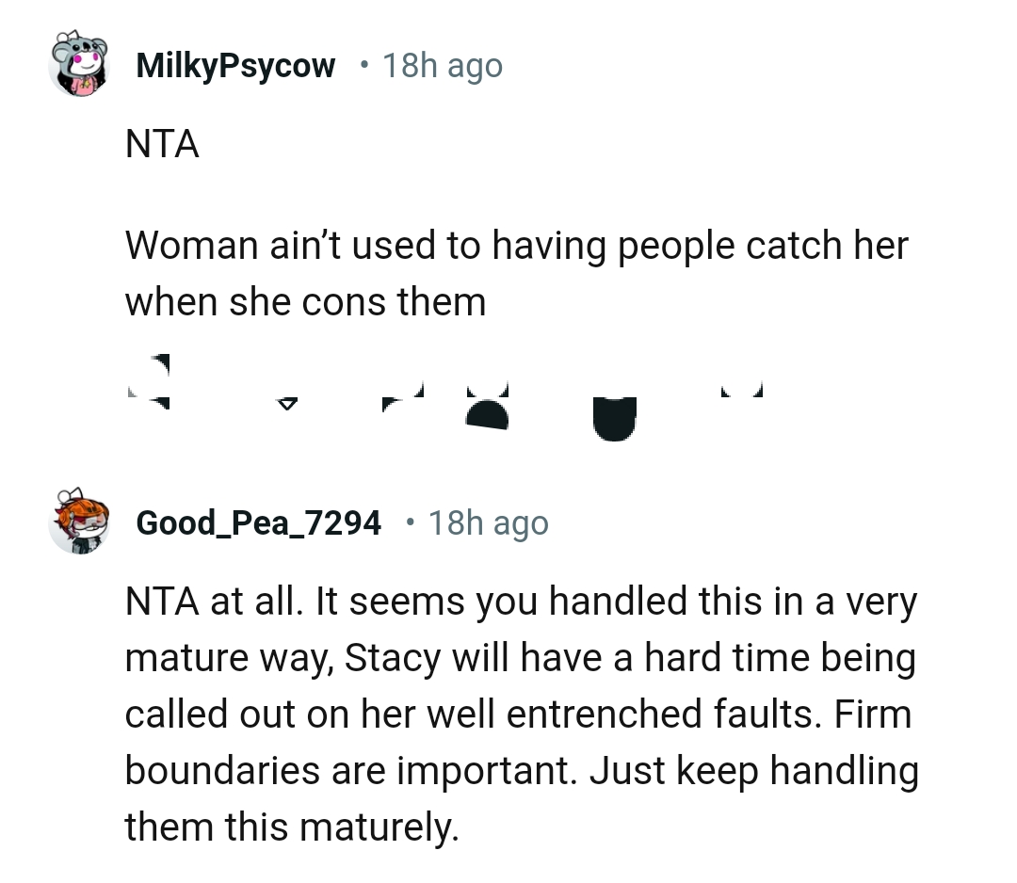Tap the 18h ago timestamp on Good_Pea_7294's comment
Screen dimensions: 1017x883
488,522
